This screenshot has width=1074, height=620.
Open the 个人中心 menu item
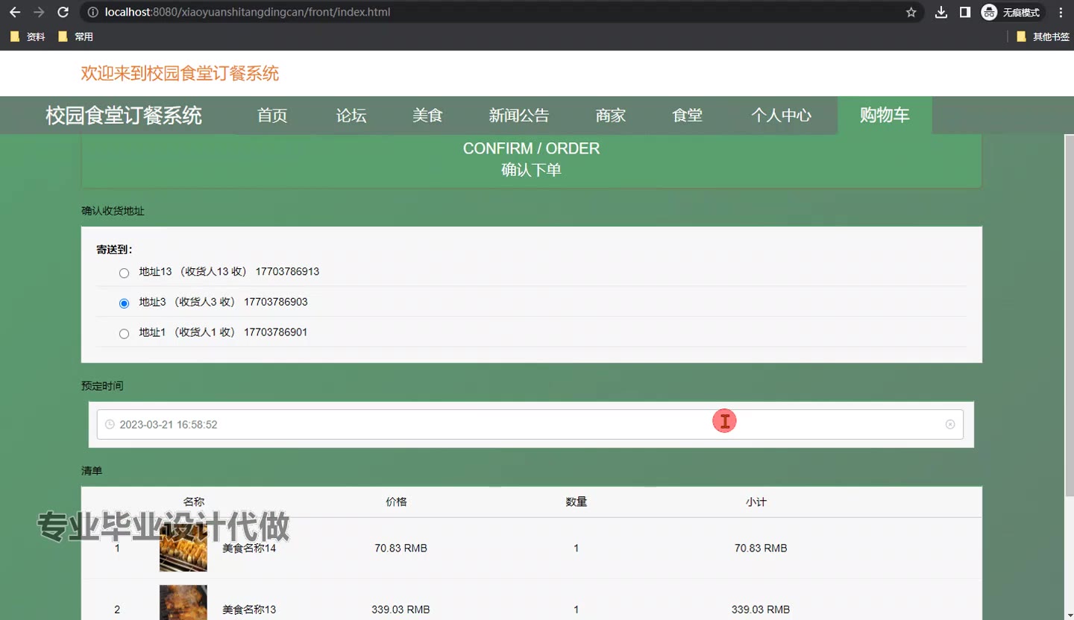coord(781,116)
